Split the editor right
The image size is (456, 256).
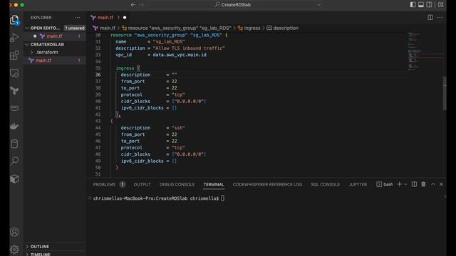[430, 18]
